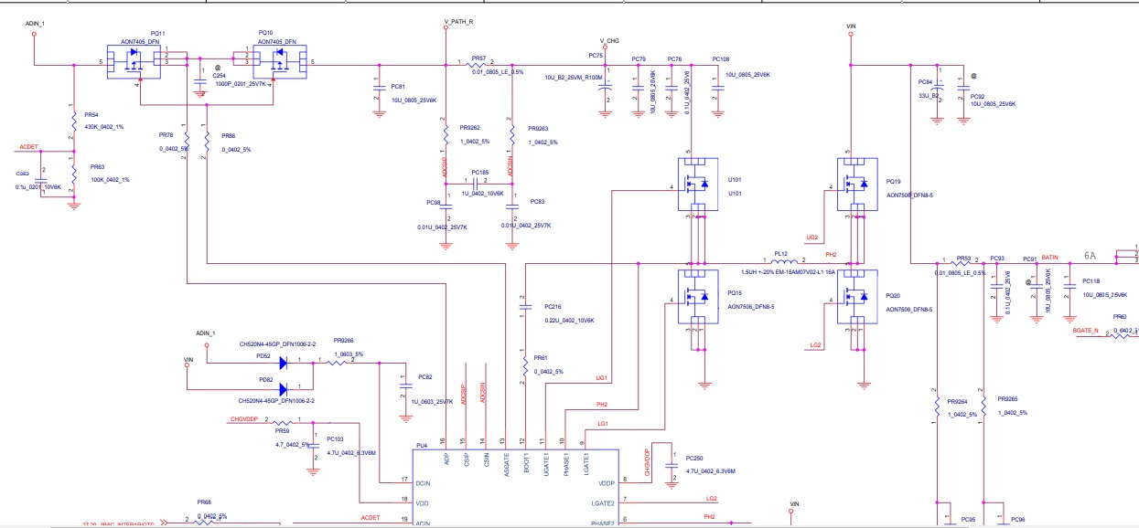Select the PR9264 resistor symbol
1139x528 pixels.
coord(936,407)
